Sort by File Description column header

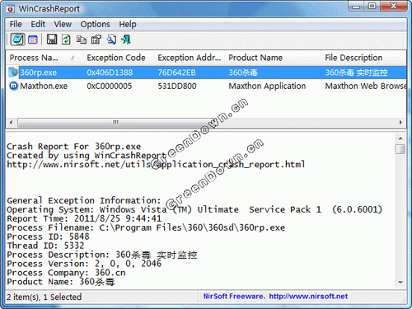point(364,58)
